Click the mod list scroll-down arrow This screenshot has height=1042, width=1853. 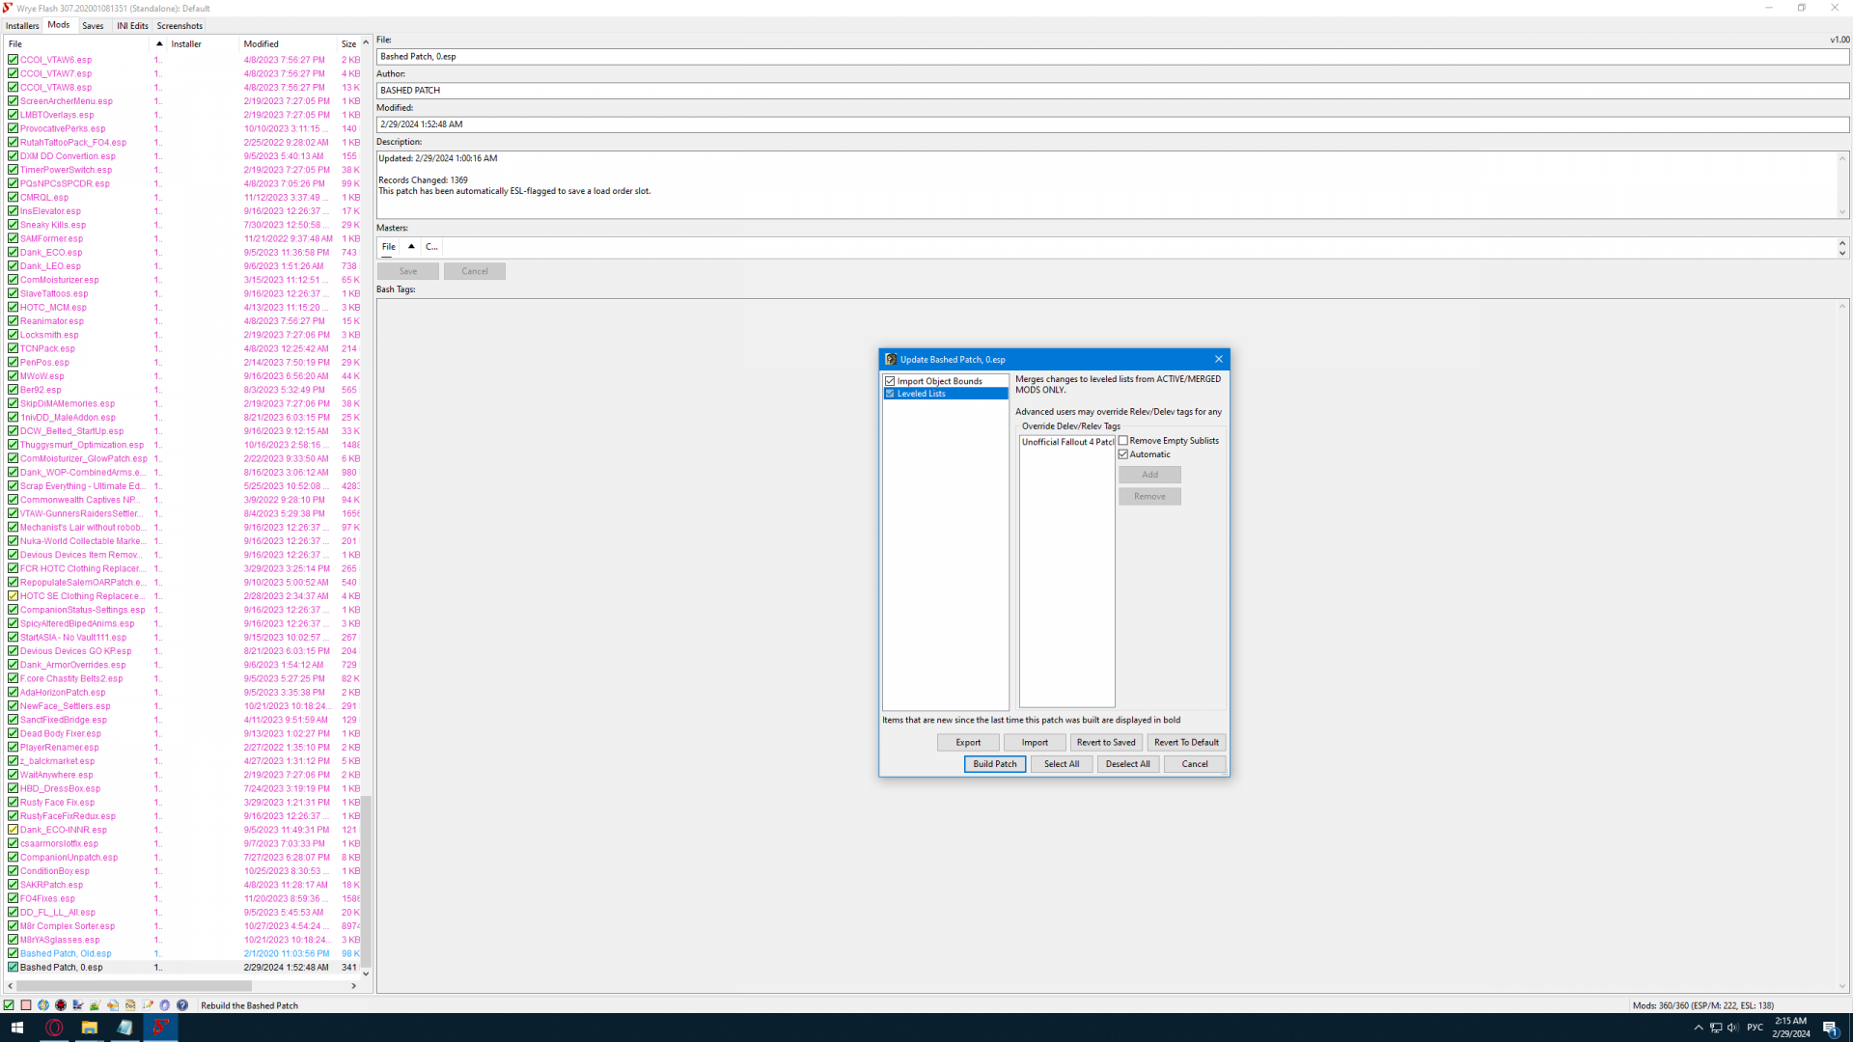click(x=366, y=973)
